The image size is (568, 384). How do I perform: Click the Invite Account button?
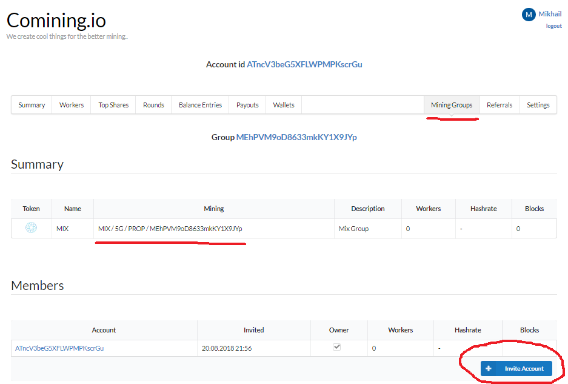tap(516, 368)
